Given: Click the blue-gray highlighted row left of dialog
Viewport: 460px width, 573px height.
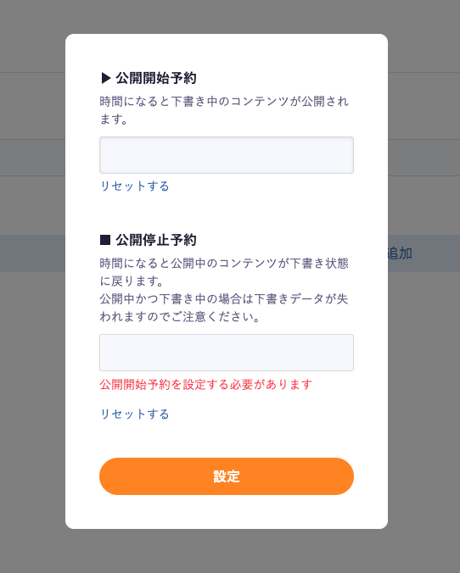Looking at the screenshot, I should coord(32,253).
